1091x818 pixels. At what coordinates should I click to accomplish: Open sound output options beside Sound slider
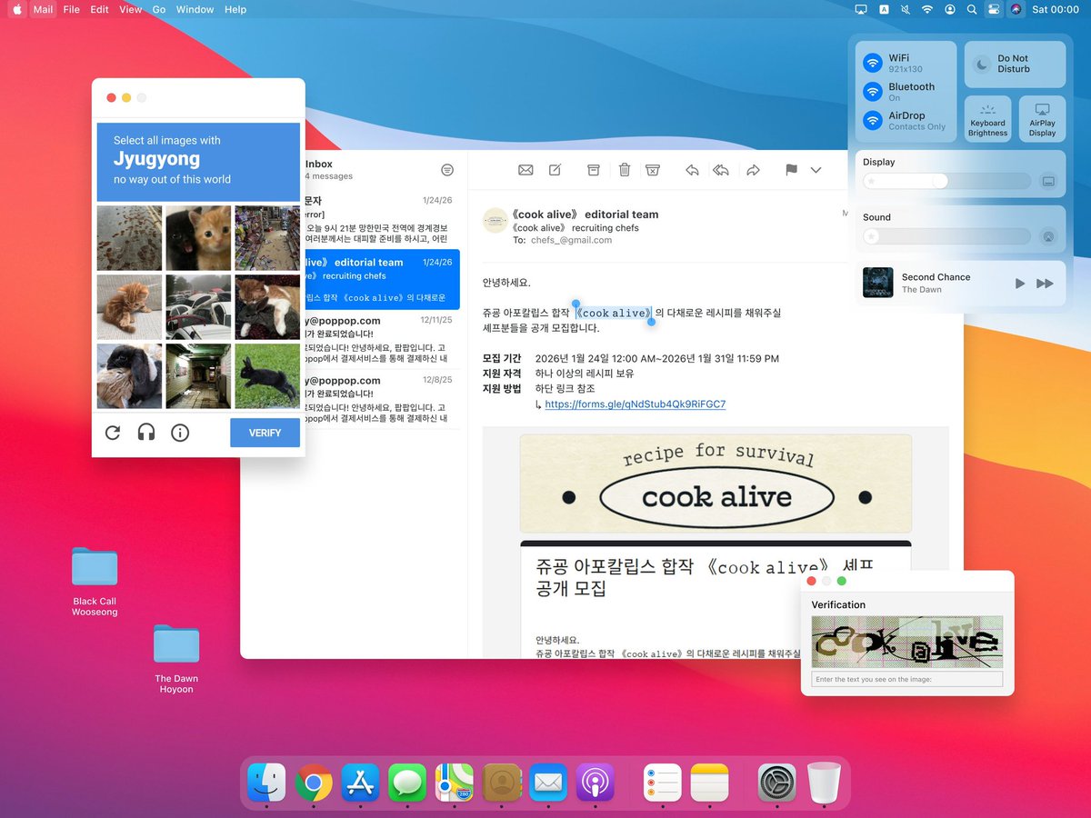tap(1048, 236)
